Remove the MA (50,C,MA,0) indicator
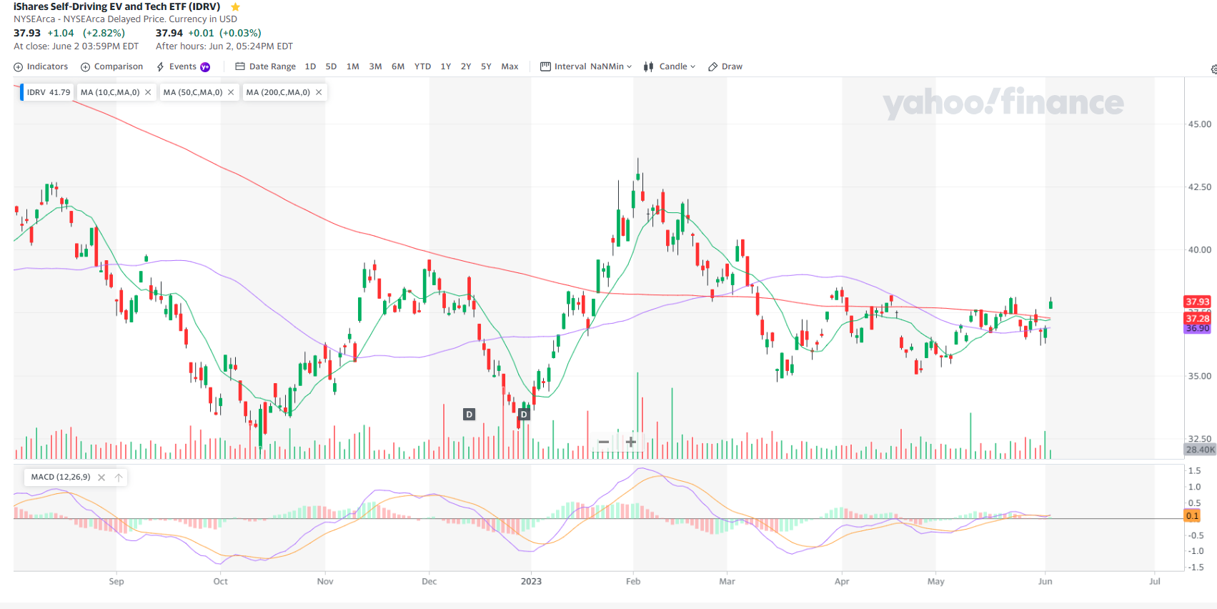Viewport: 1217px width, 609px height. [231, 92]
